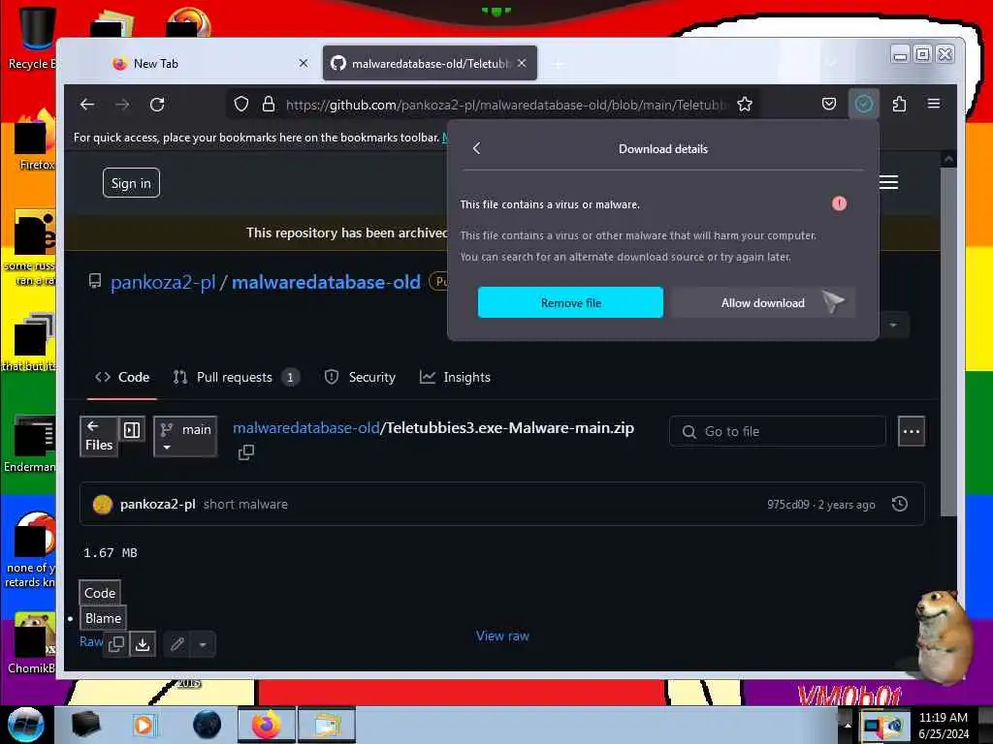The width and height of the screenshot is (993, 744).
Task: Open the more file actions ellipsis button
Action: 912,431
